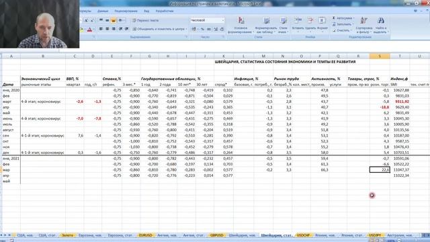Click Merge and Center (Объединить и поместить в центре)

[159, 29]
